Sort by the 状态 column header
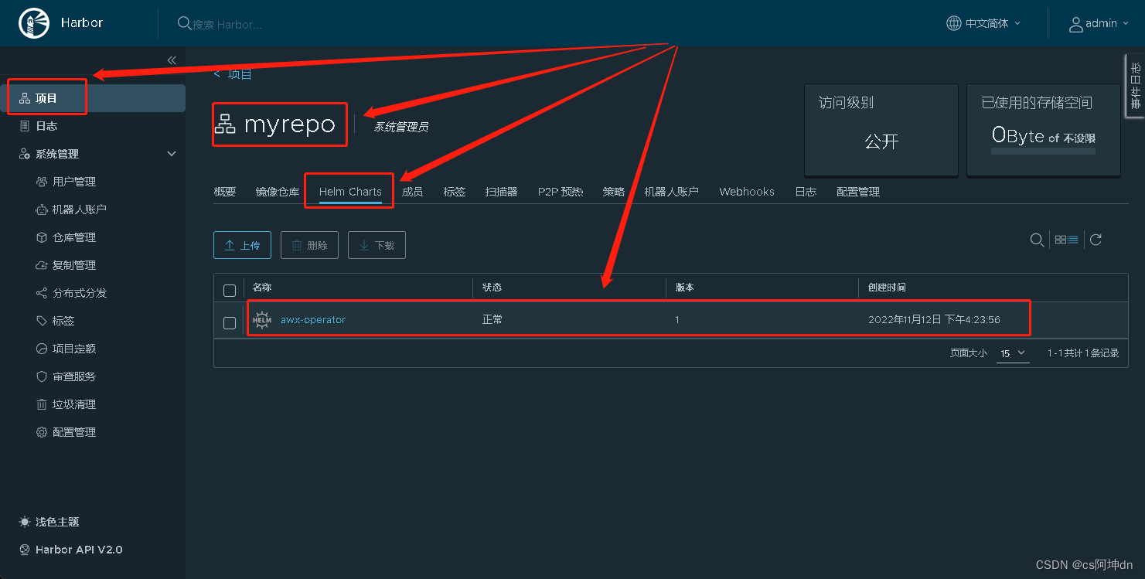 coord(492,287)
